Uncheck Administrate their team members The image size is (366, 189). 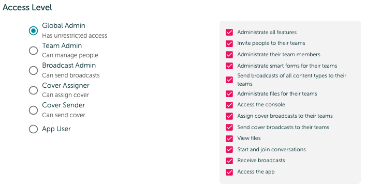click(229, 54)
